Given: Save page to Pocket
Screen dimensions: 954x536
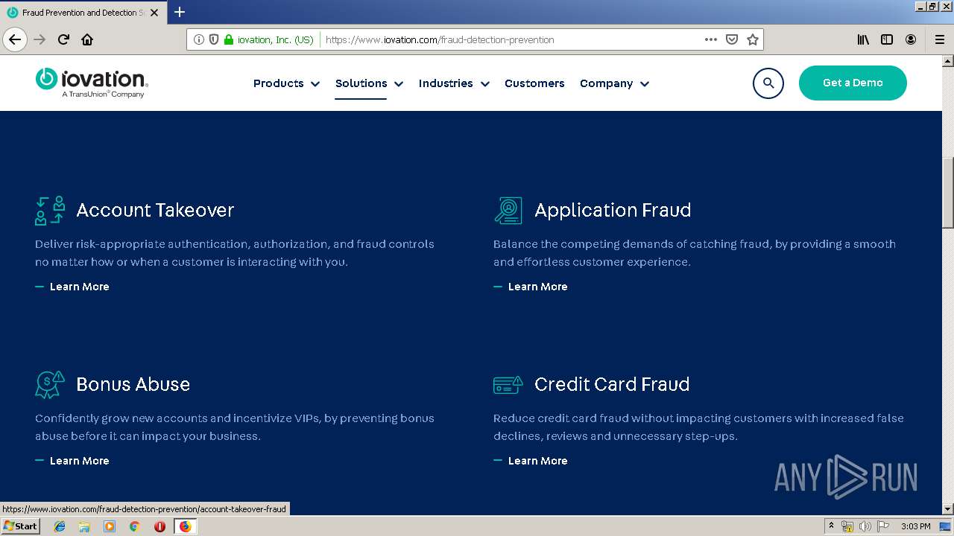Looking at the screenshot, I should pyautogui.click(x=732, y=39).
